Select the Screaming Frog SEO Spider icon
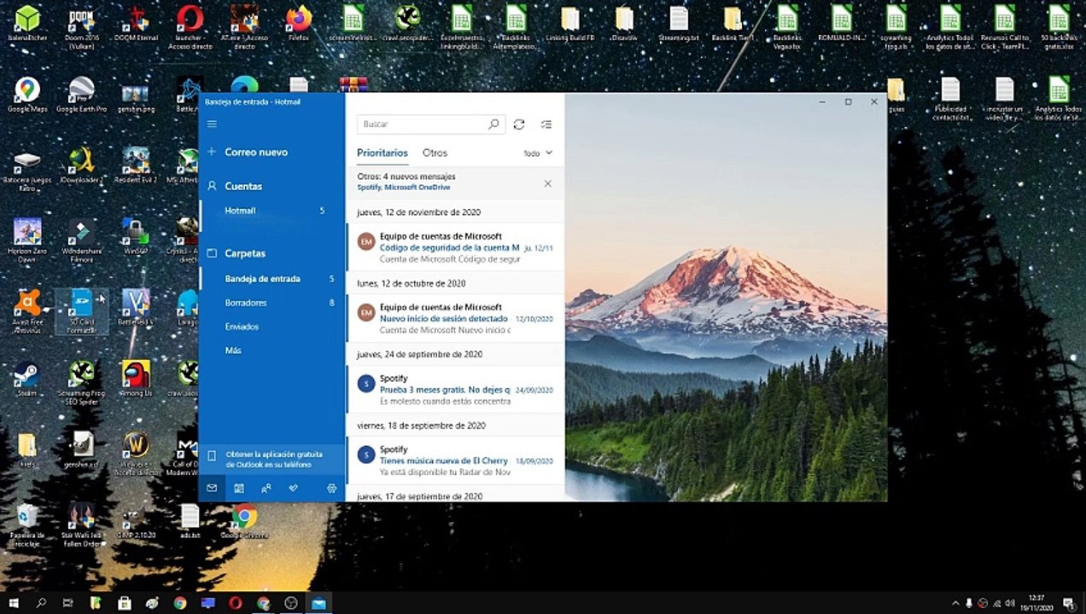This screenshot has height=614, width=1086. coord(81,382)
